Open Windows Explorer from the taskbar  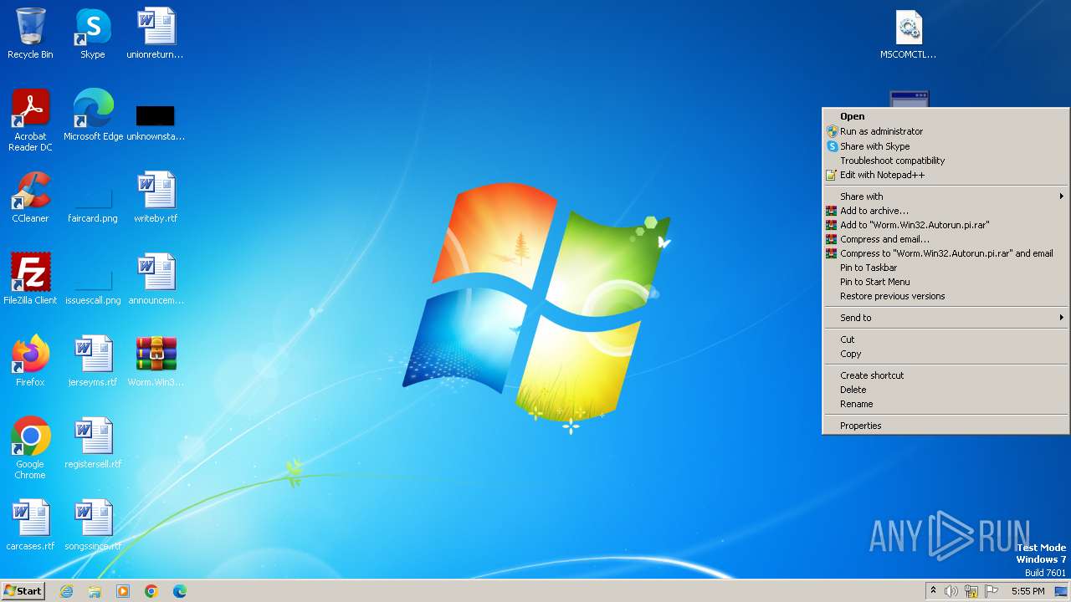95,591
